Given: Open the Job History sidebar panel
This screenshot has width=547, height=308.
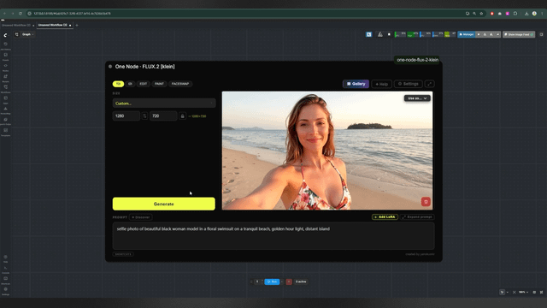Looking at the screenshot, I should tap(6, 46).
